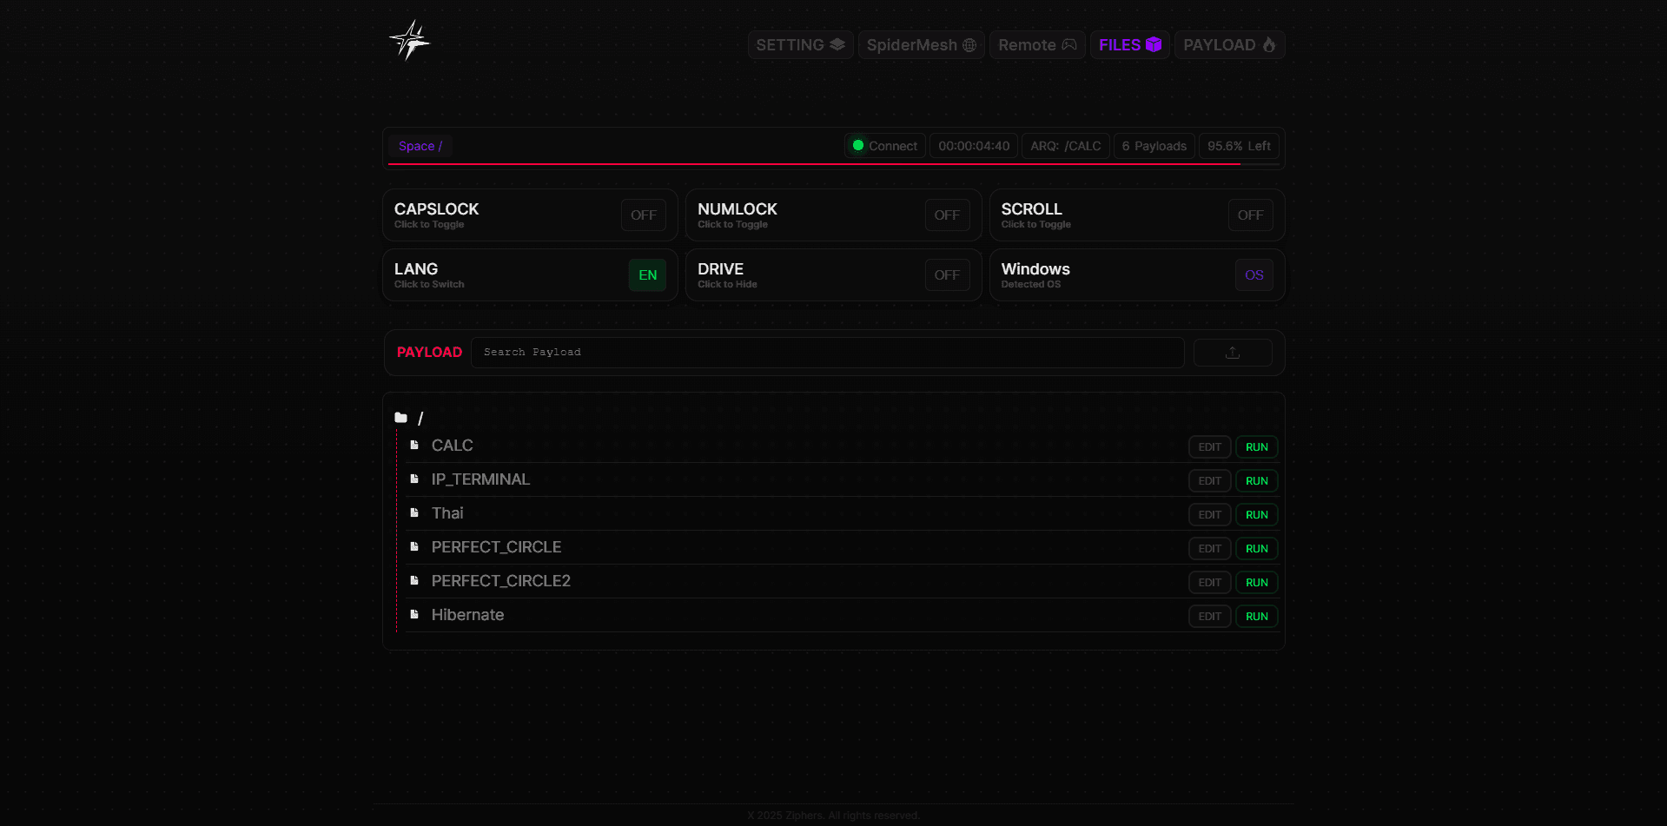
Task: Click the file icon beside Hibernate
Action: (x=414, y=615)
